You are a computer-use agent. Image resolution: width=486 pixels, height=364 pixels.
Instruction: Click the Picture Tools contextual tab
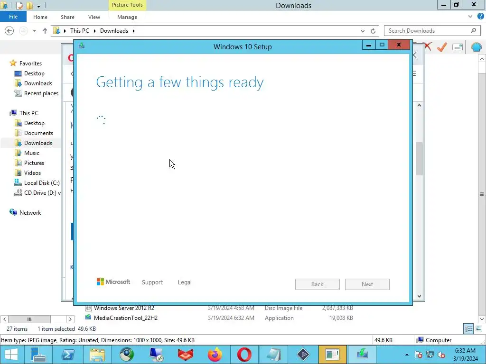(x=127, y=5)
